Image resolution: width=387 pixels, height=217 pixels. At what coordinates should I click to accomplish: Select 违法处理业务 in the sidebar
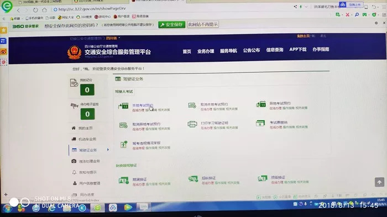tap(89, 161)
